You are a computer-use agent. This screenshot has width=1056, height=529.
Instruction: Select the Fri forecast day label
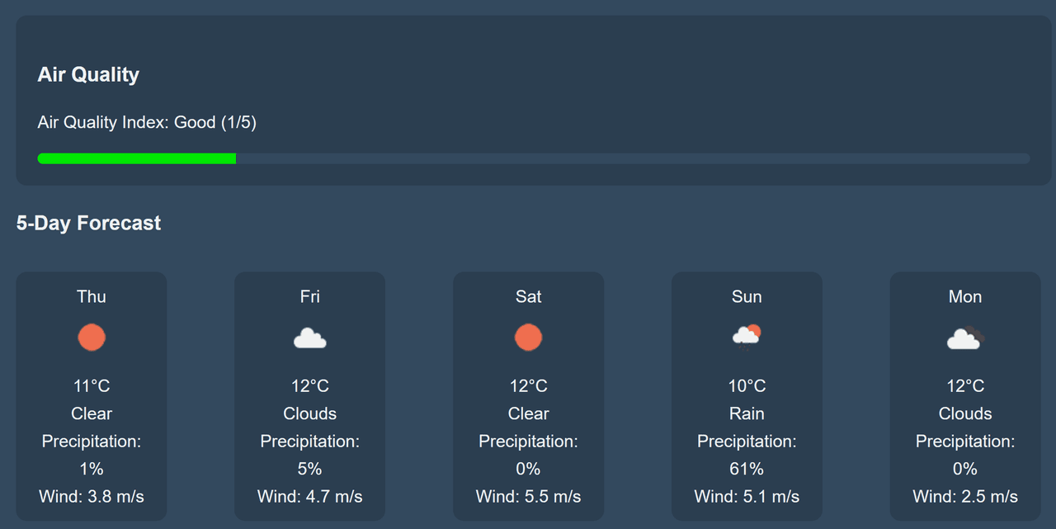click(310, 296)
